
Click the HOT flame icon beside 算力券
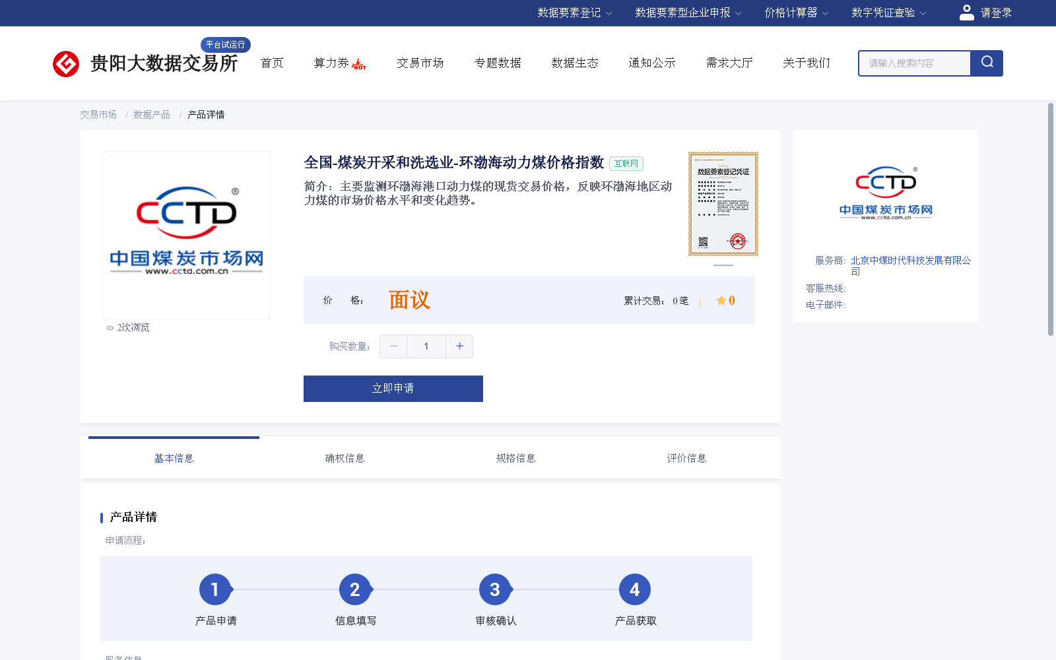coord(359,64)
